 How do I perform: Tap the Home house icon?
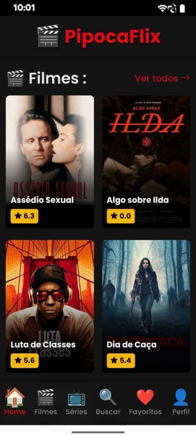pos(15,397)
